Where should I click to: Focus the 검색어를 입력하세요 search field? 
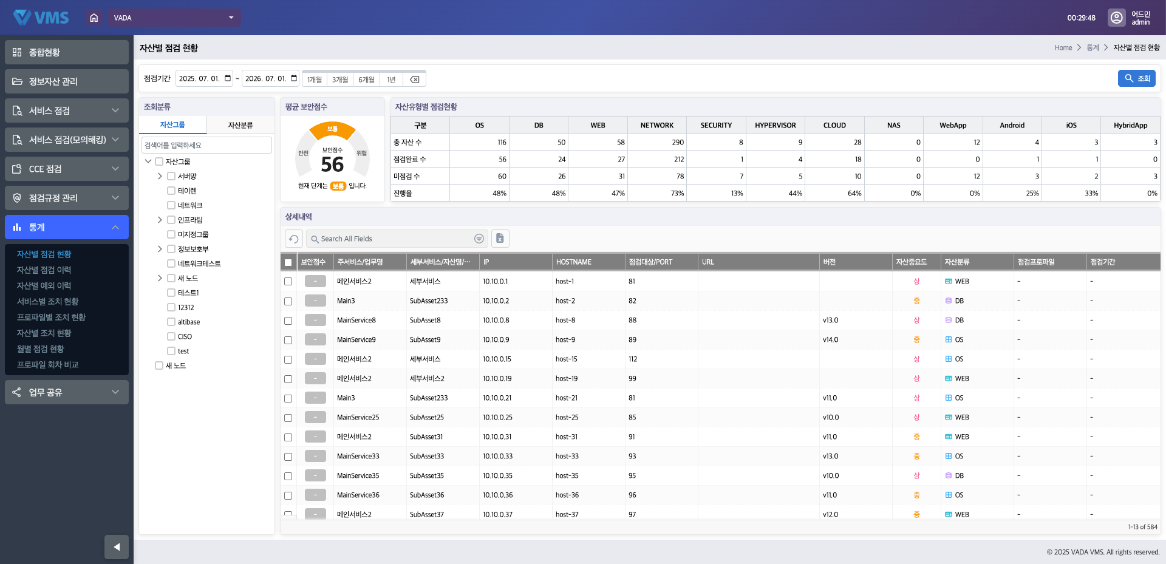[206, 145]
